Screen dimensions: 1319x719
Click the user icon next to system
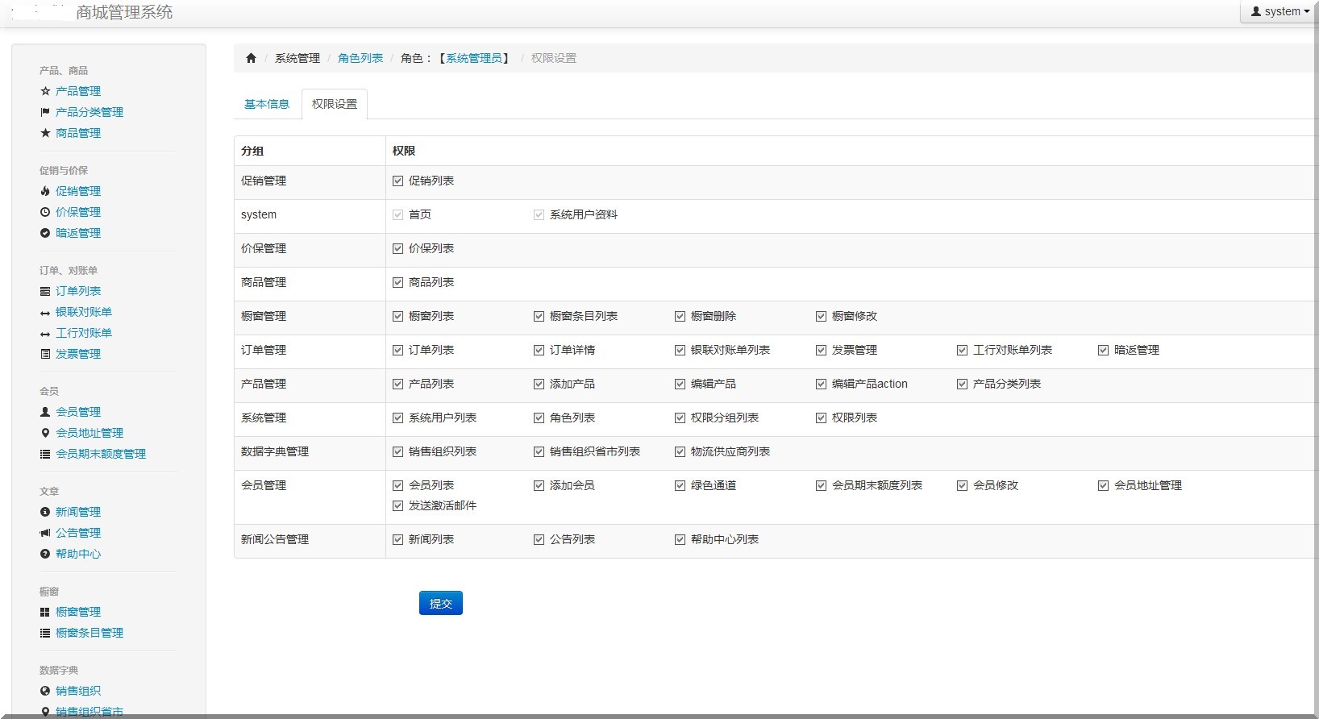click(1255, 11)
